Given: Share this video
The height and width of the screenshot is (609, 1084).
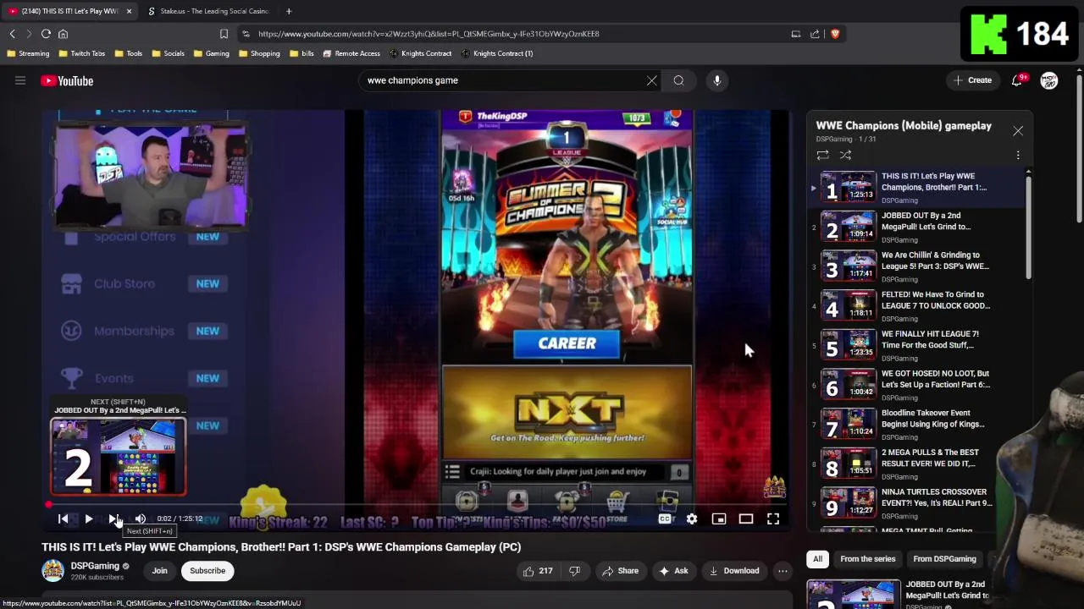Looking at the screenshot, I should [620, 571].
